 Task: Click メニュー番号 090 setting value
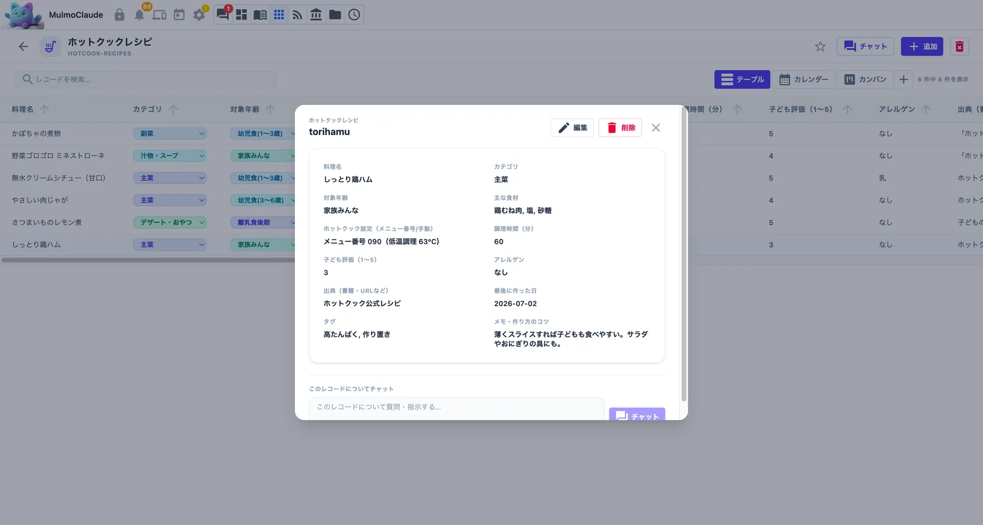point(382,241)
